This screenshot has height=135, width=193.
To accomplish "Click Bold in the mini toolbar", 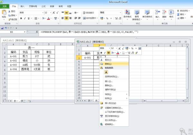I will 101,52.
